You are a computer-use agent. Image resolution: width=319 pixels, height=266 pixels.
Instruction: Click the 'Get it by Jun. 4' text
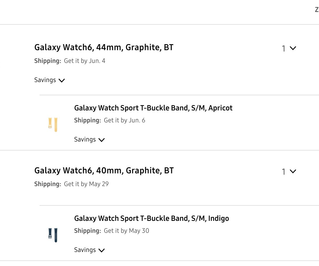[85, 61]
